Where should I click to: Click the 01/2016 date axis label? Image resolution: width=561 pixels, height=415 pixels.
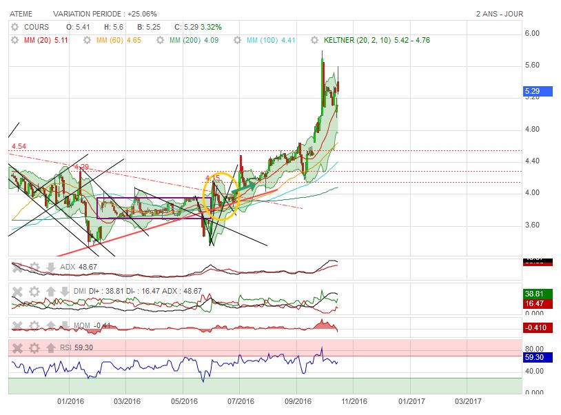pyautogui.click(x=70, y=401)
